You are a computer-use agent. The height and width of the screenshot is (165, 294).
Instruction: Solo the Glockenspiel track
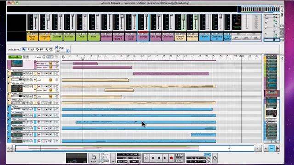[28, 115]
